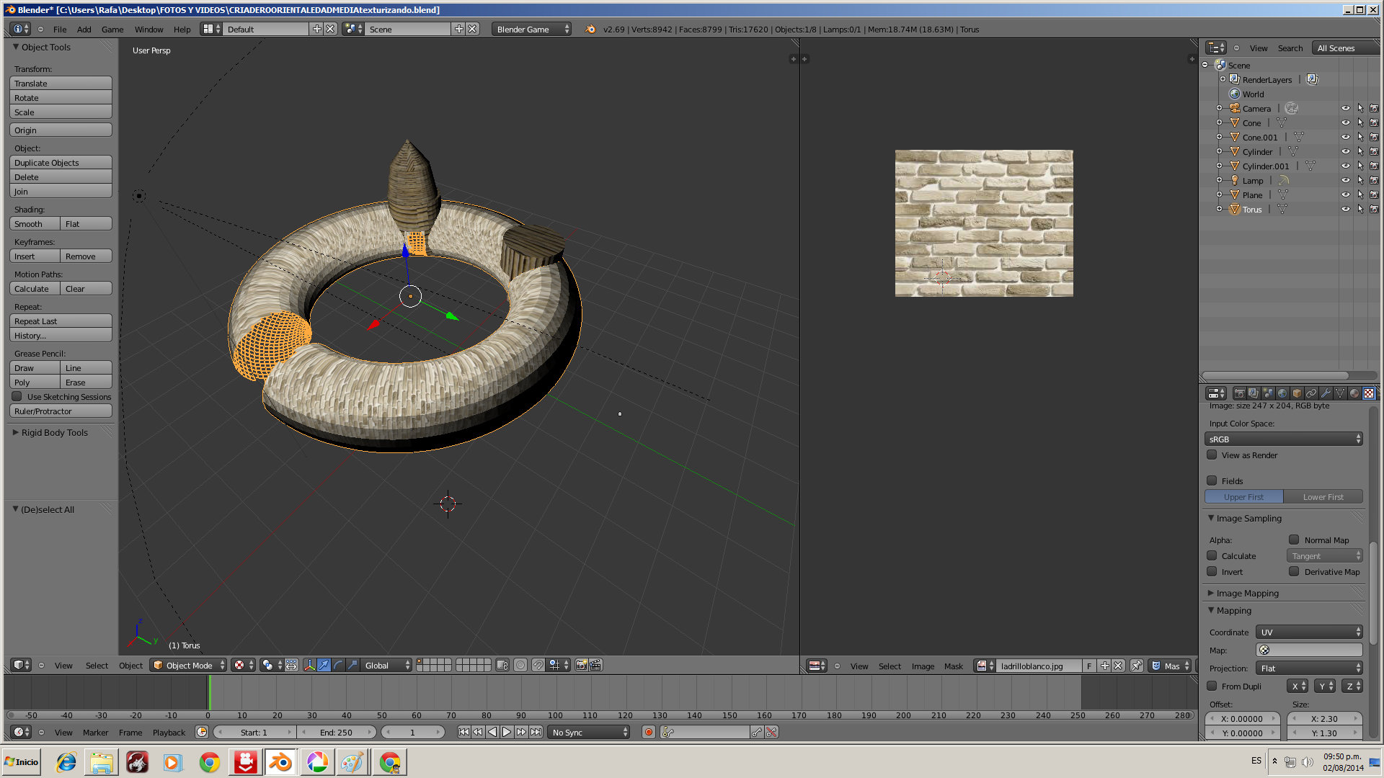The height and width of the screenshot is (778, 1384).
Task: Click the Material sphere properties tab
Action: [1354, 393]
